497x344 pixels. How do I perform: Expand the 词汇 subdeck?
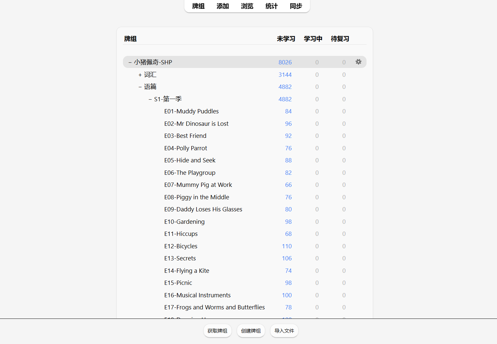[140, 75]
